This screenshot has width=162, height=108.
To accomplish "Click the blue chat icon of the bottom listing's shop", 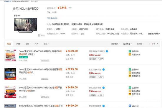I will (x=103, y=106).
